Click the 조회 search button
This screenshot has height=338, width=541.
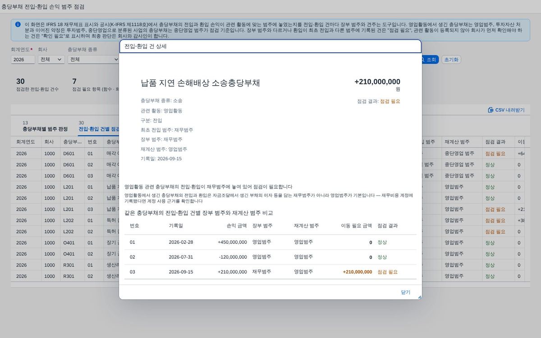428,59
